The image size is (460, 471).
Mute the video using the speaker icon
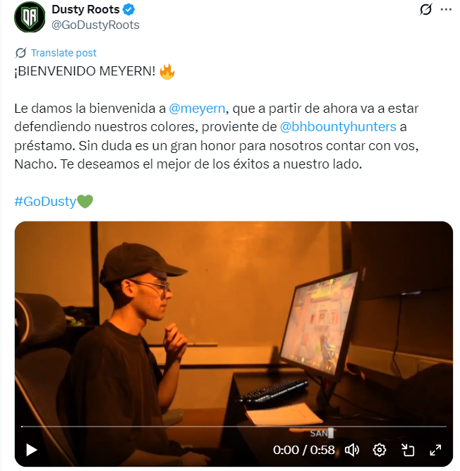point(352,450)
